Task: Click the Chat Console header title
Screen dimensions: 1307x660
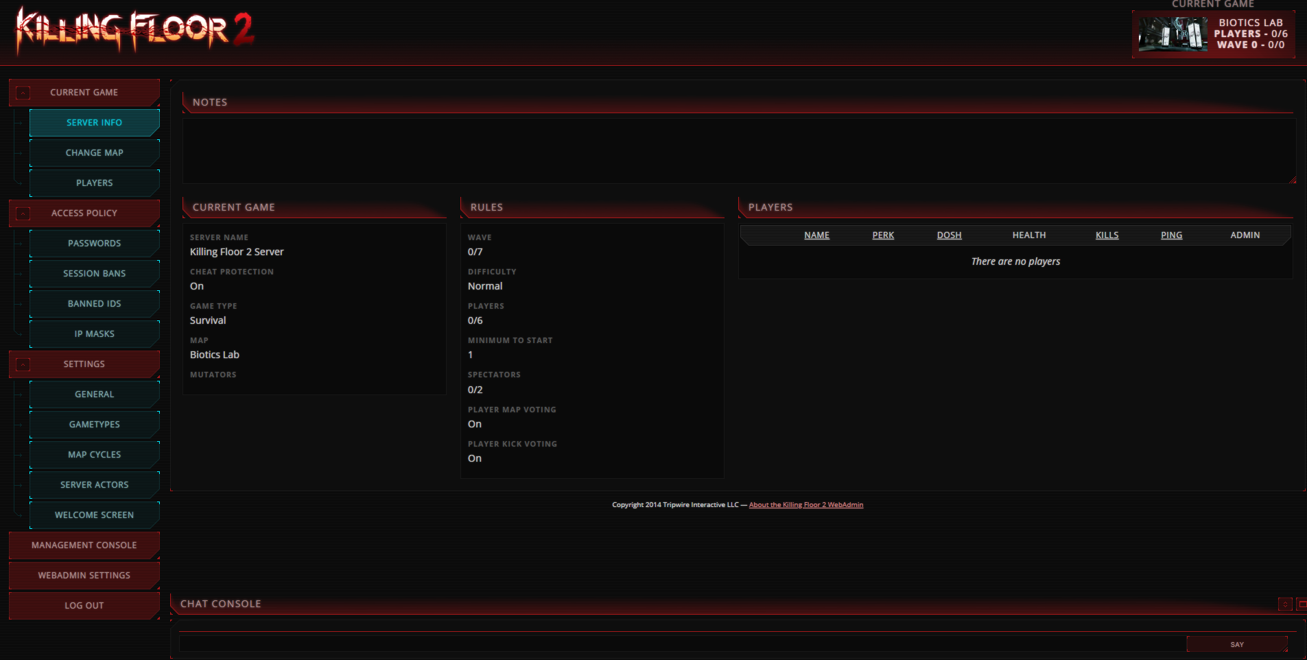Action: coord(220,604)
